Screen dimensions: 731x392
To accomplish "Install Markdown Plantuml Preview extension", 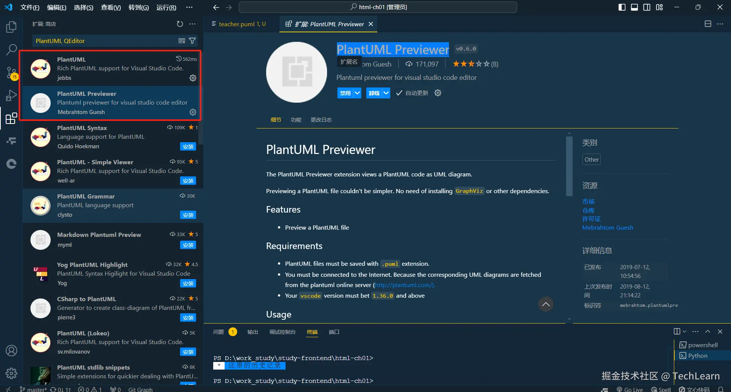I will (x=188, y=245).
